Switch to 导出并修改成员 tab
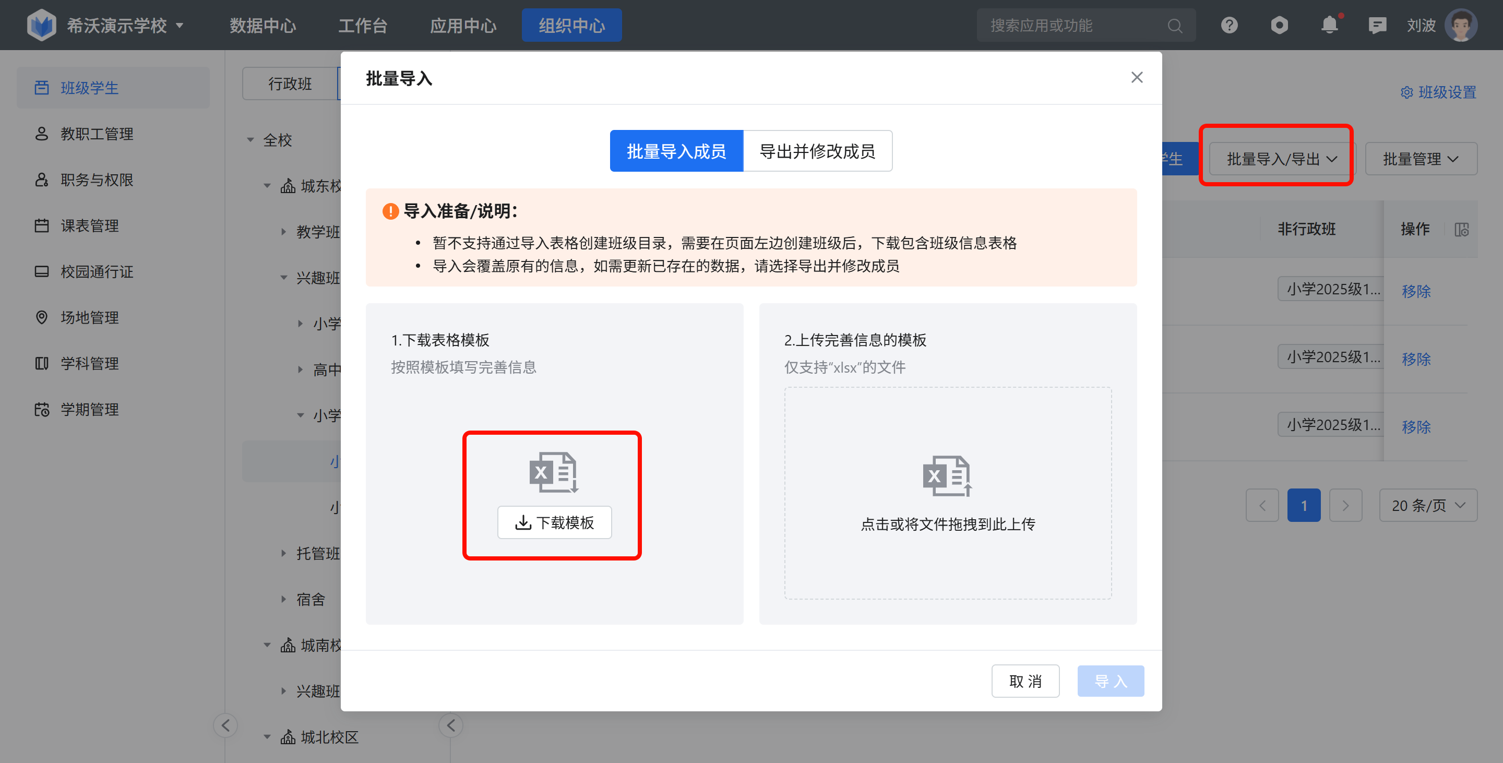Screen dimensions: 1503x763 [817, 151]
